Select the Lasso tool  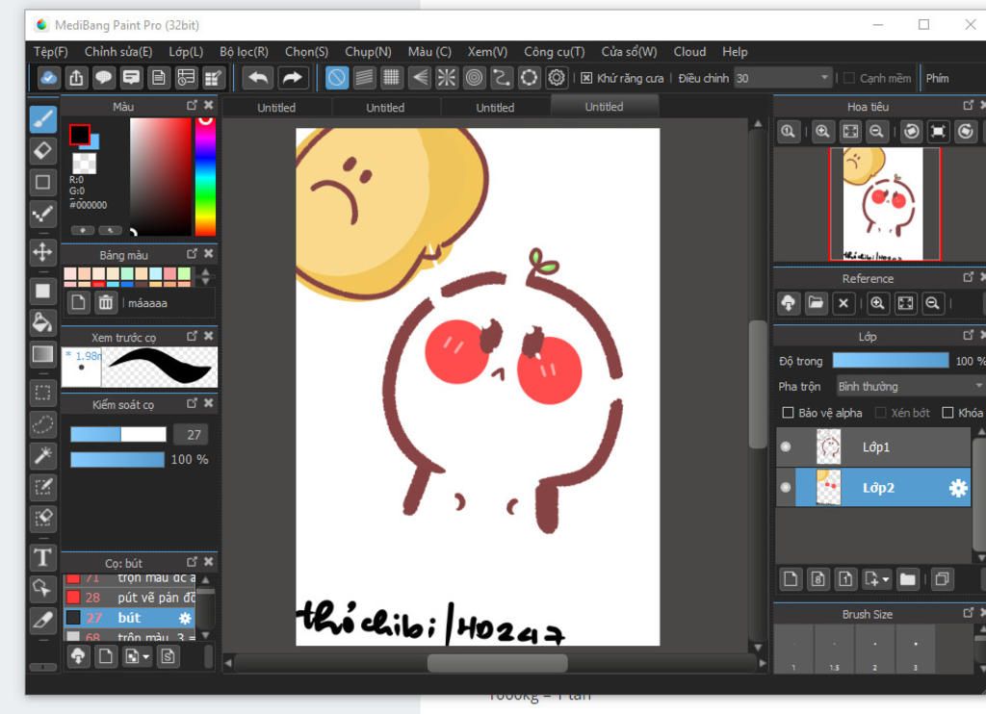[42, 424]
